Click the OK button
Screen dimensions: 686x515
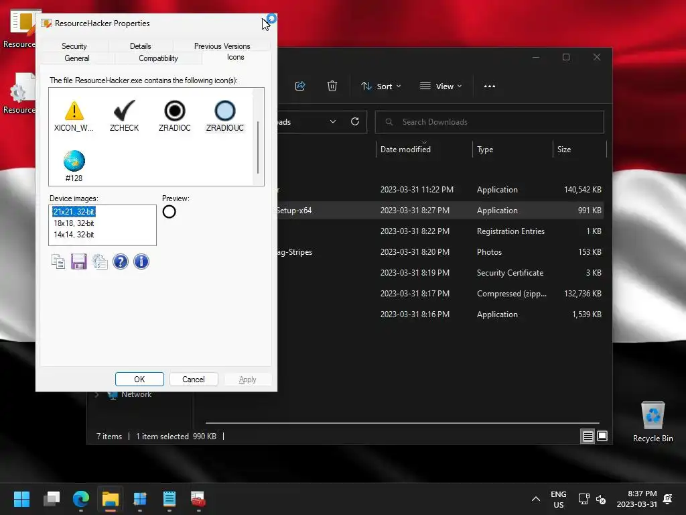point(139,380)
